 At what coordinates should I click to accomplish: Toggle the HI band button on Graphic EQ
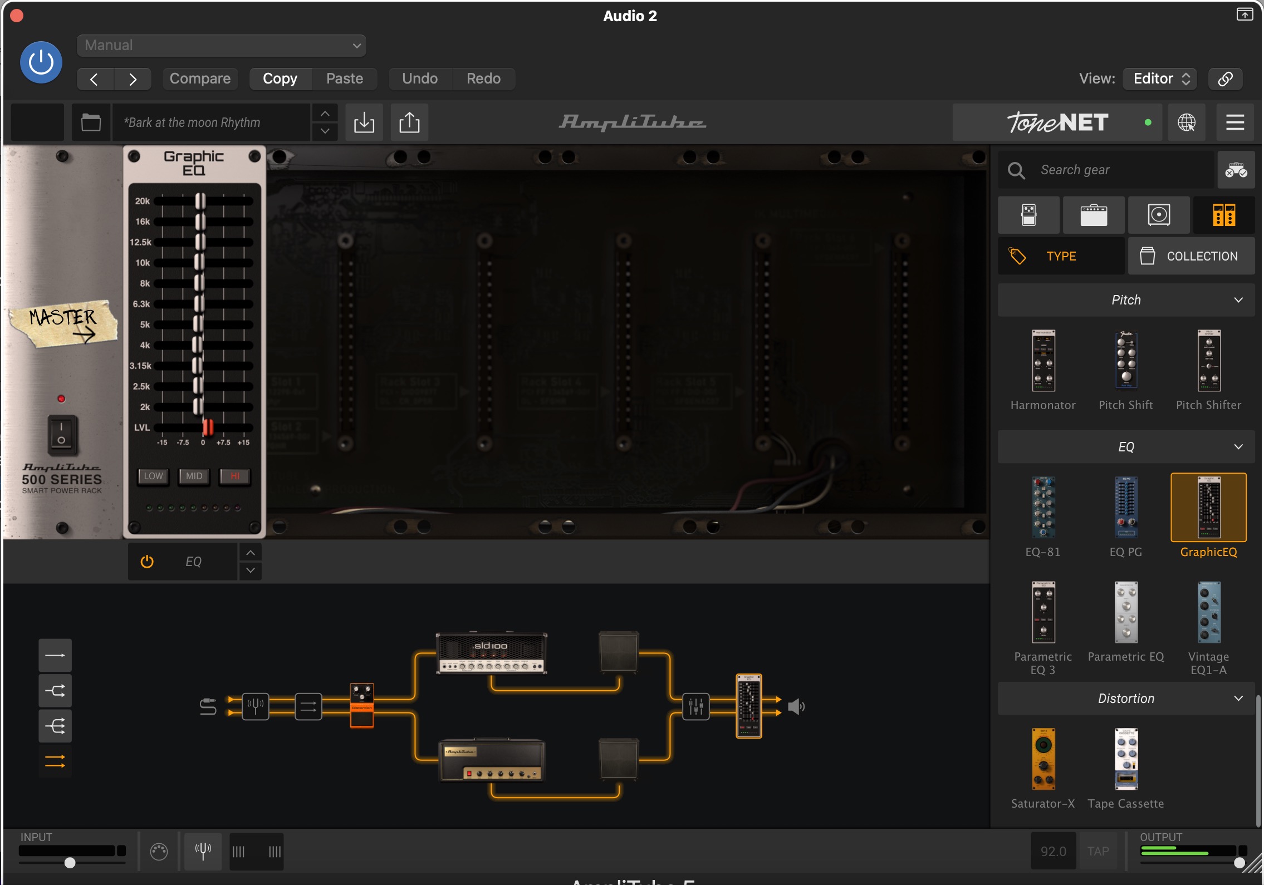[x=235, y=476]
